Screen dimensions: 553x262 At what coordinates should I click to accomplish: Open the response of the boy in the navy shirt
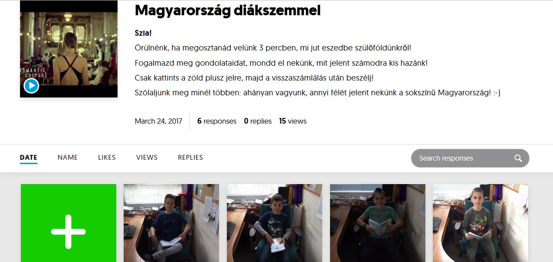(x=172, y=223)
